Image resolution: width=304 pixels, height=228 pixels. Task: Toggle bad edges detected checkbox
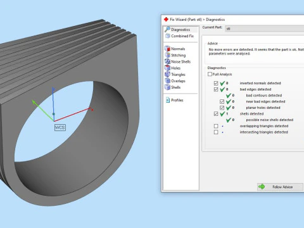pos(216,89)
